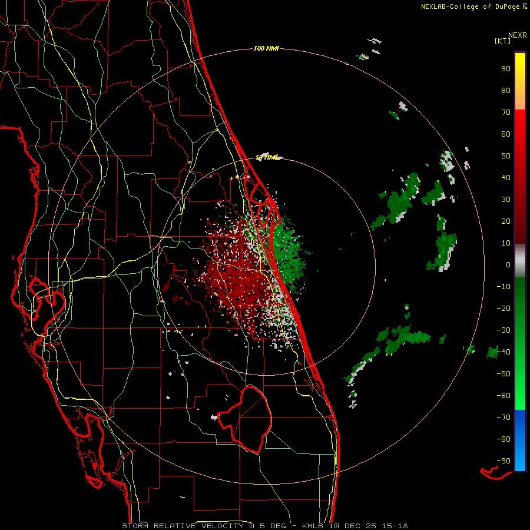Viewport: 530px width, 530px height.
Task: Click the positive 80 scale label
Action: 506,90
